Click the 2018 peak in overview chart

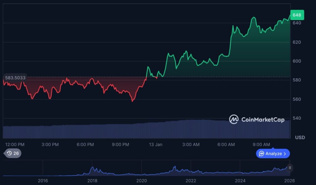92,168
